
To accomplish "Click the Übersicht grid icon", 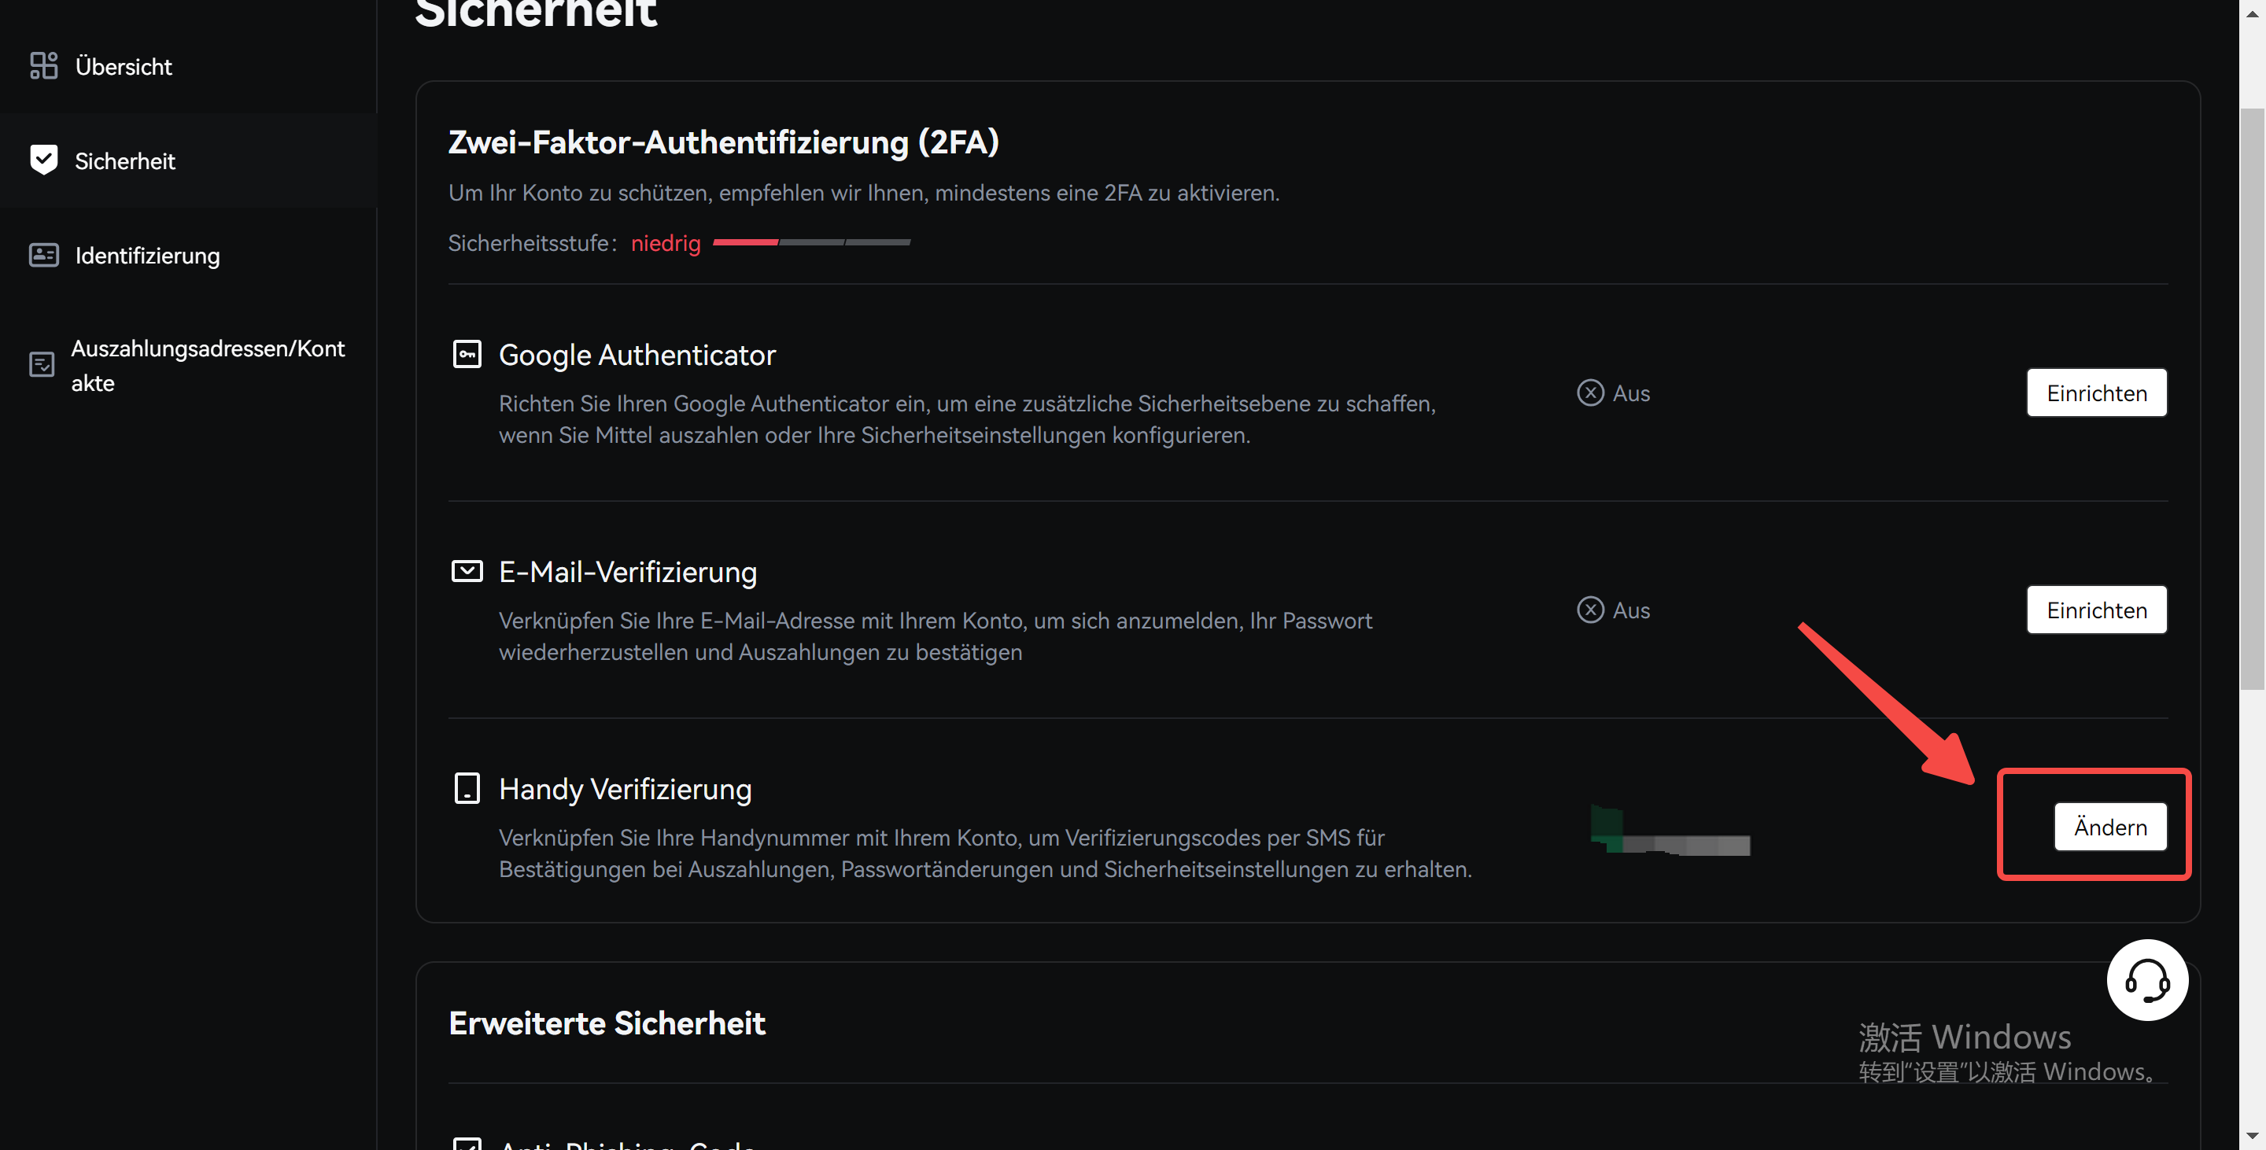I will pos(43,66).
